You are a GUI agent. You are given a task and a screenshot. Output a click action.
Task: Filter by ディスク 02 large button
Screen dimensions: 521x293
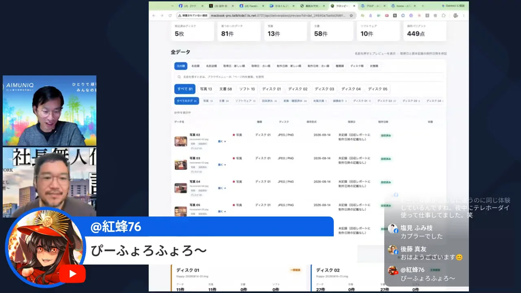click(298, 89)
